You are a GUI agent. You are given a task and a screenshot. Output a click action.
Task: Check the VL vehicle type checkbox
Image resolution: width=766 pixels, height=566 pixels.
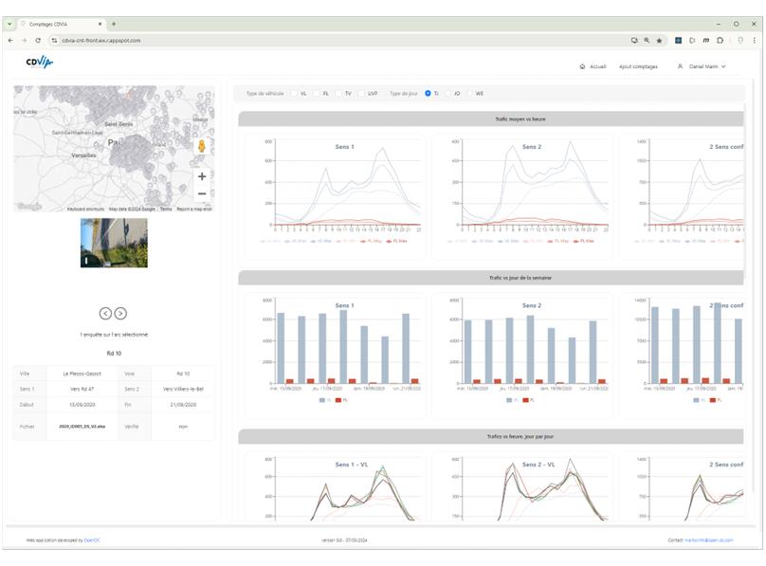pos(295,93)
